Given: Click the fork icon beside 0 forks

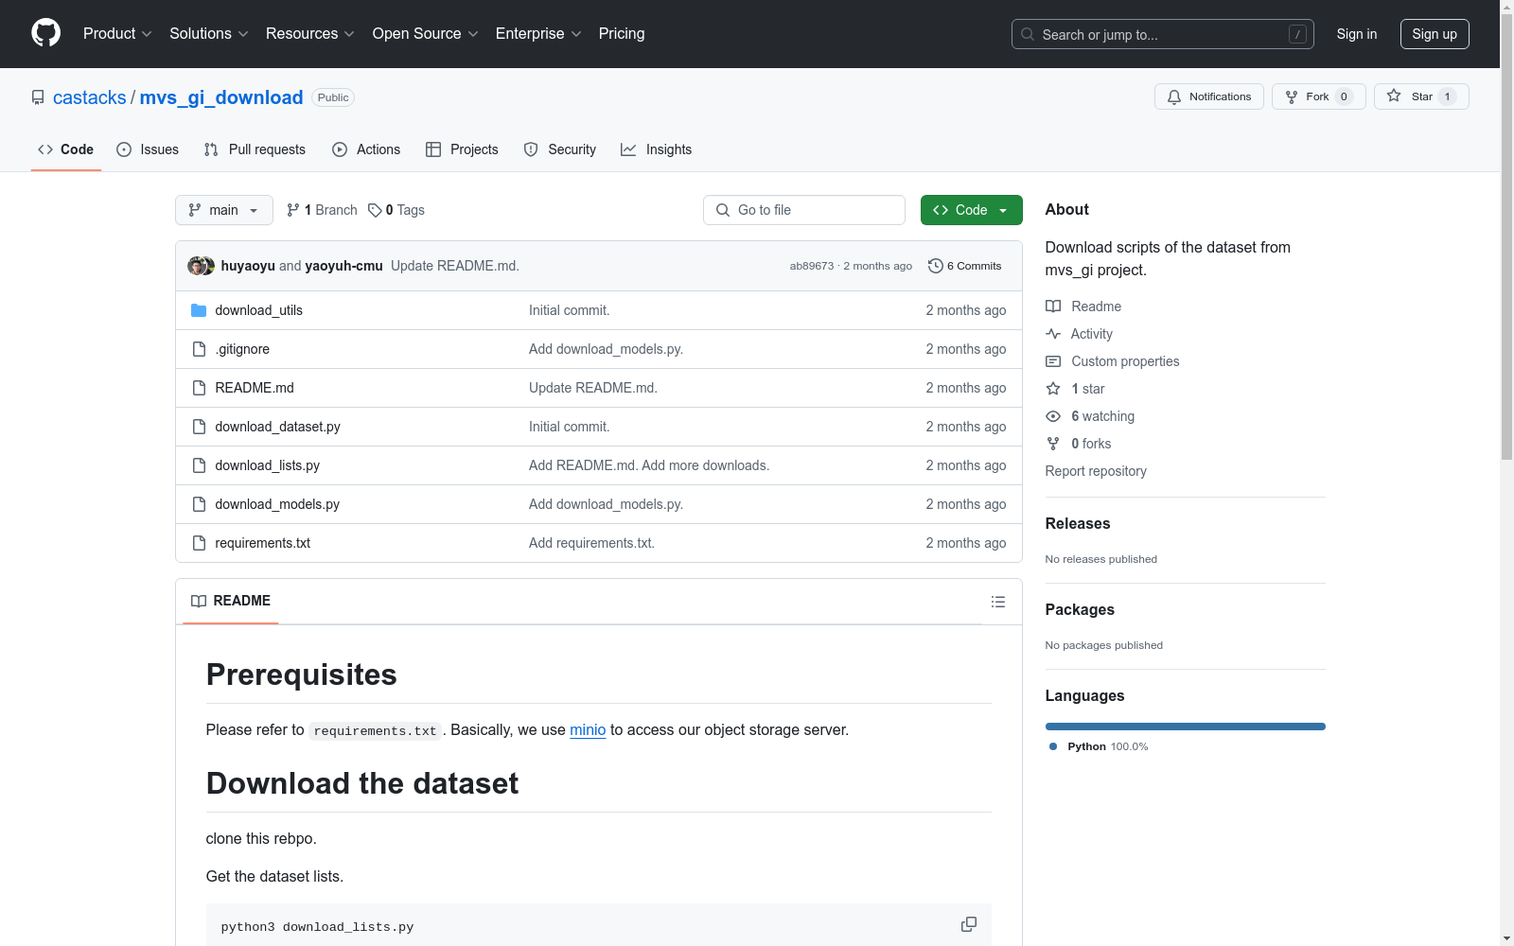Looking at the screenshot, I should click(x=1053, y=444).
